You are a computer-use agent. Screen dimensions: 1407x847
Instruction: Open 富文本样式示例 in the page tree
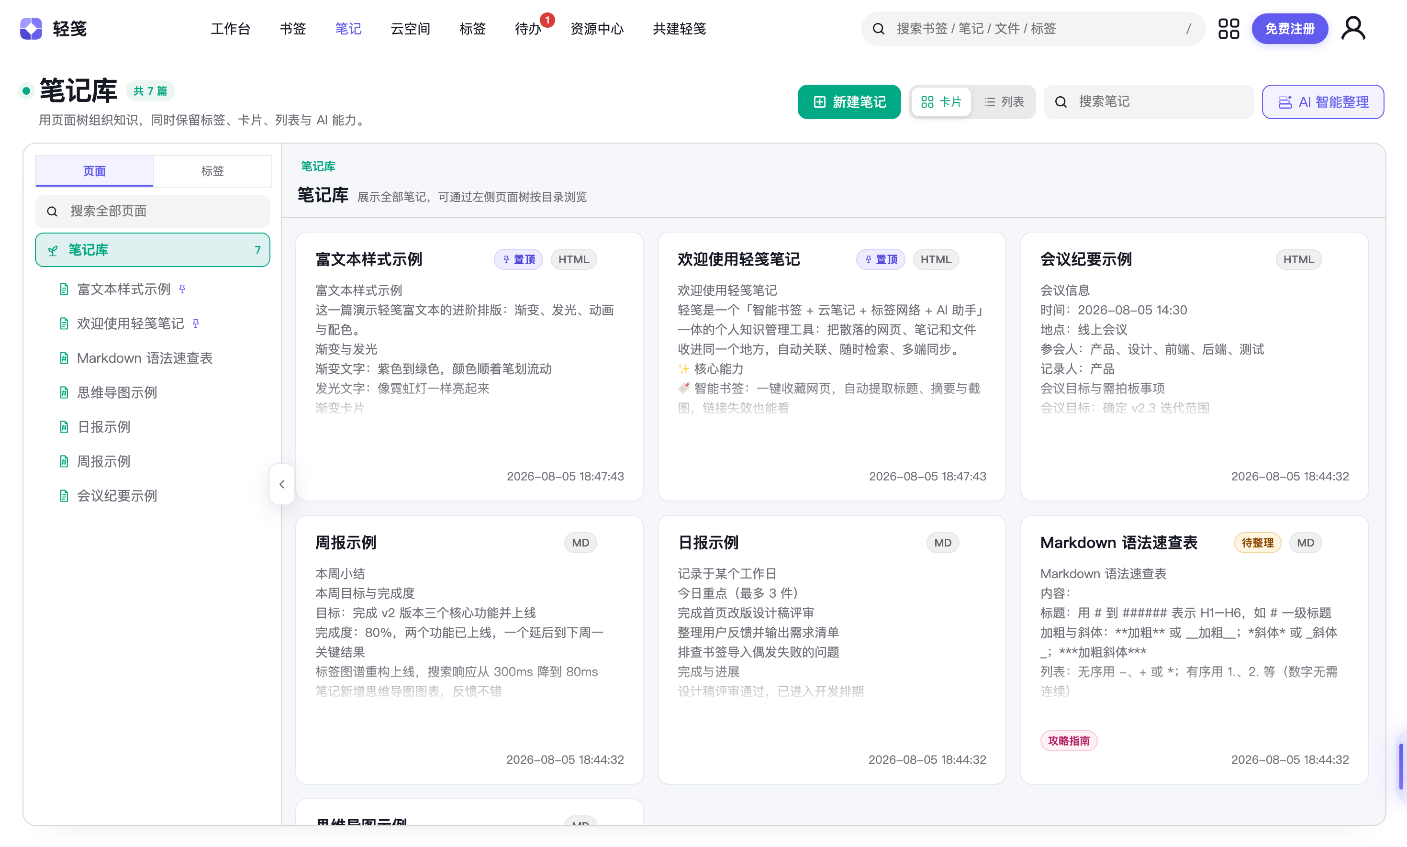[x=124, y=289]
